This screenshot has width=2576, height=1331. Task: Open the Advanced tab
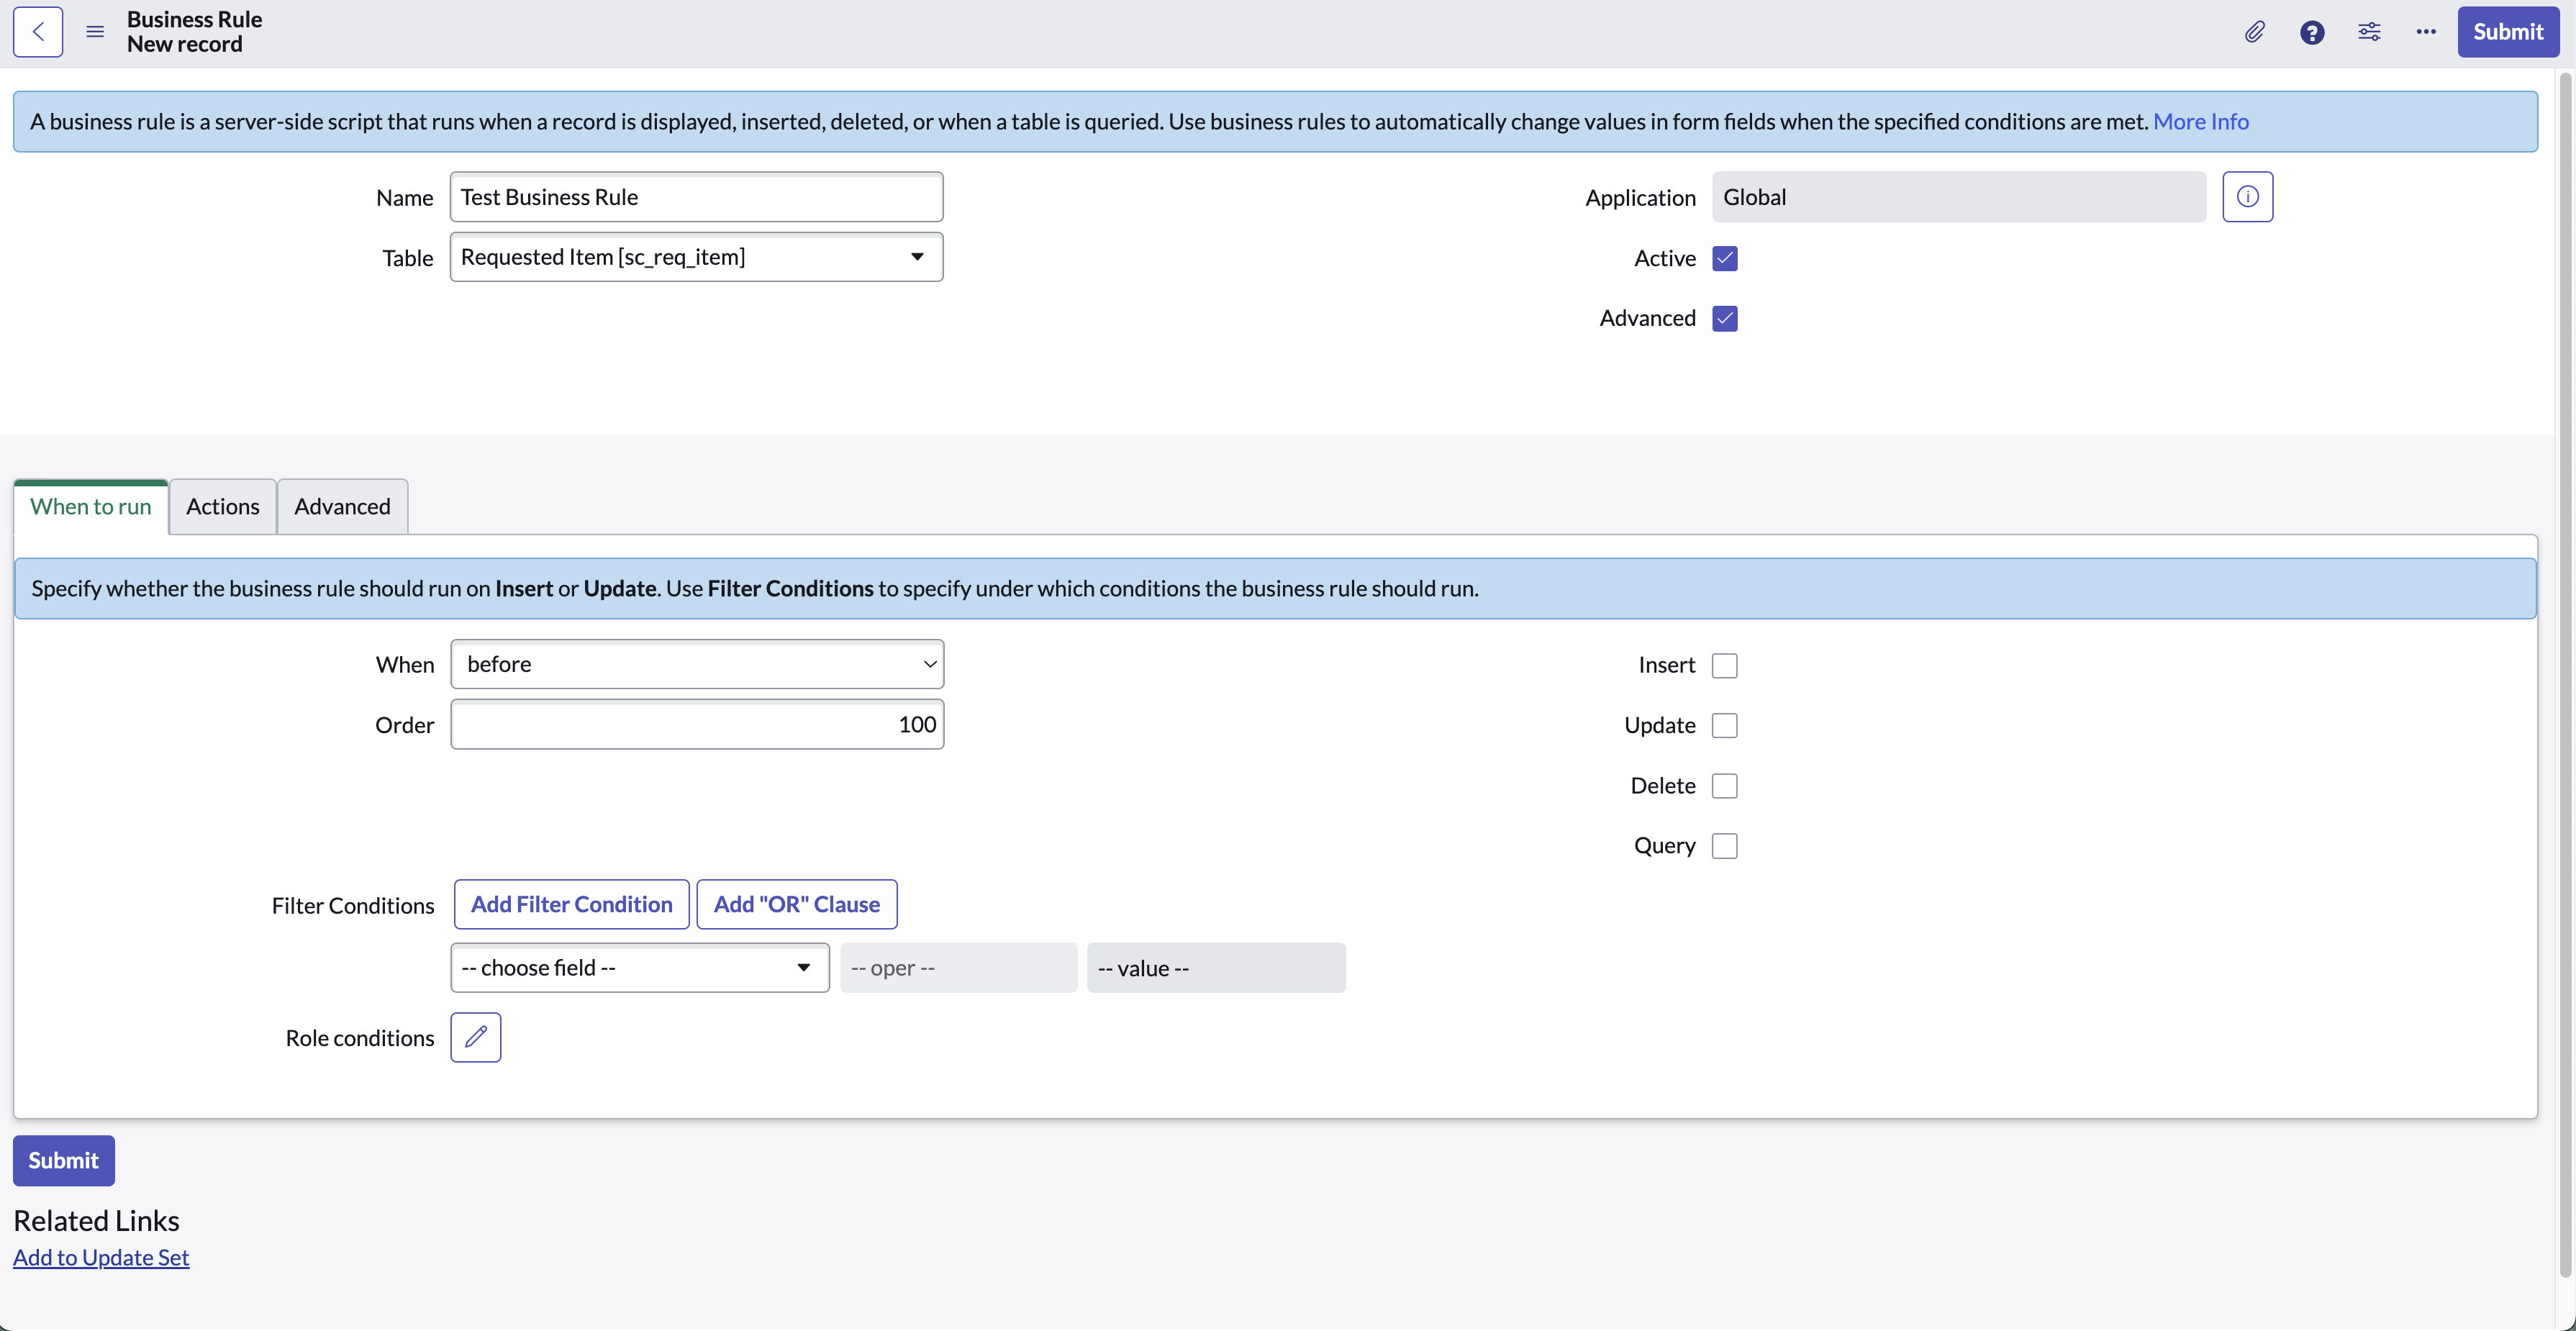click(342, 506)
